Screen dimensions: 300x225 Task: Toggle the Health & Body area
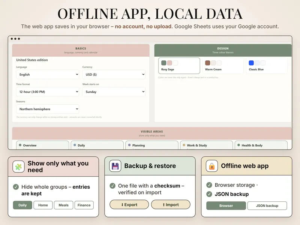[x=261, y=145]
